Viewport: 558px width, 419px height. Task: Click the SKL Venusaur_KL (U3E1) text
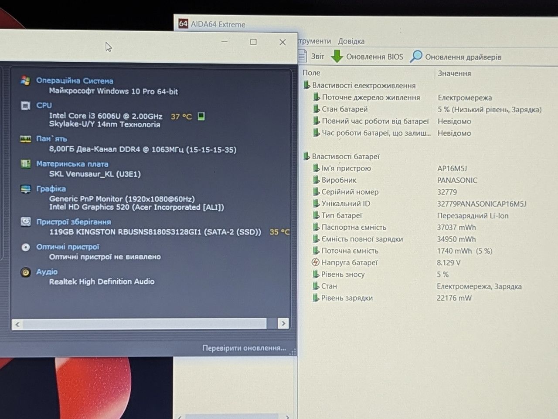[x=95, y=174]
